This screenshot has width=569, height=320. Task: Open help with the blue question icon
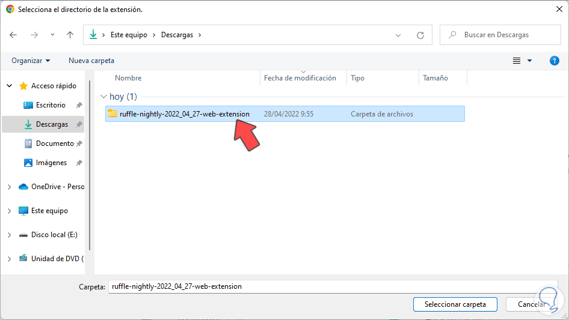click(x=554, y=61)
